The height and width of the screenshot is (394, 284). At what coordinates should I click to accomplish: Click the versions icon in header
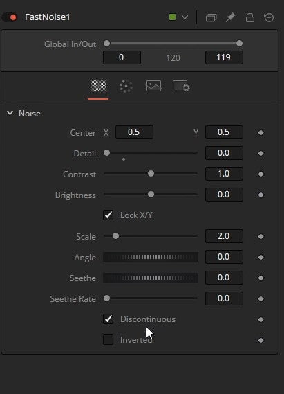(211, 17)
